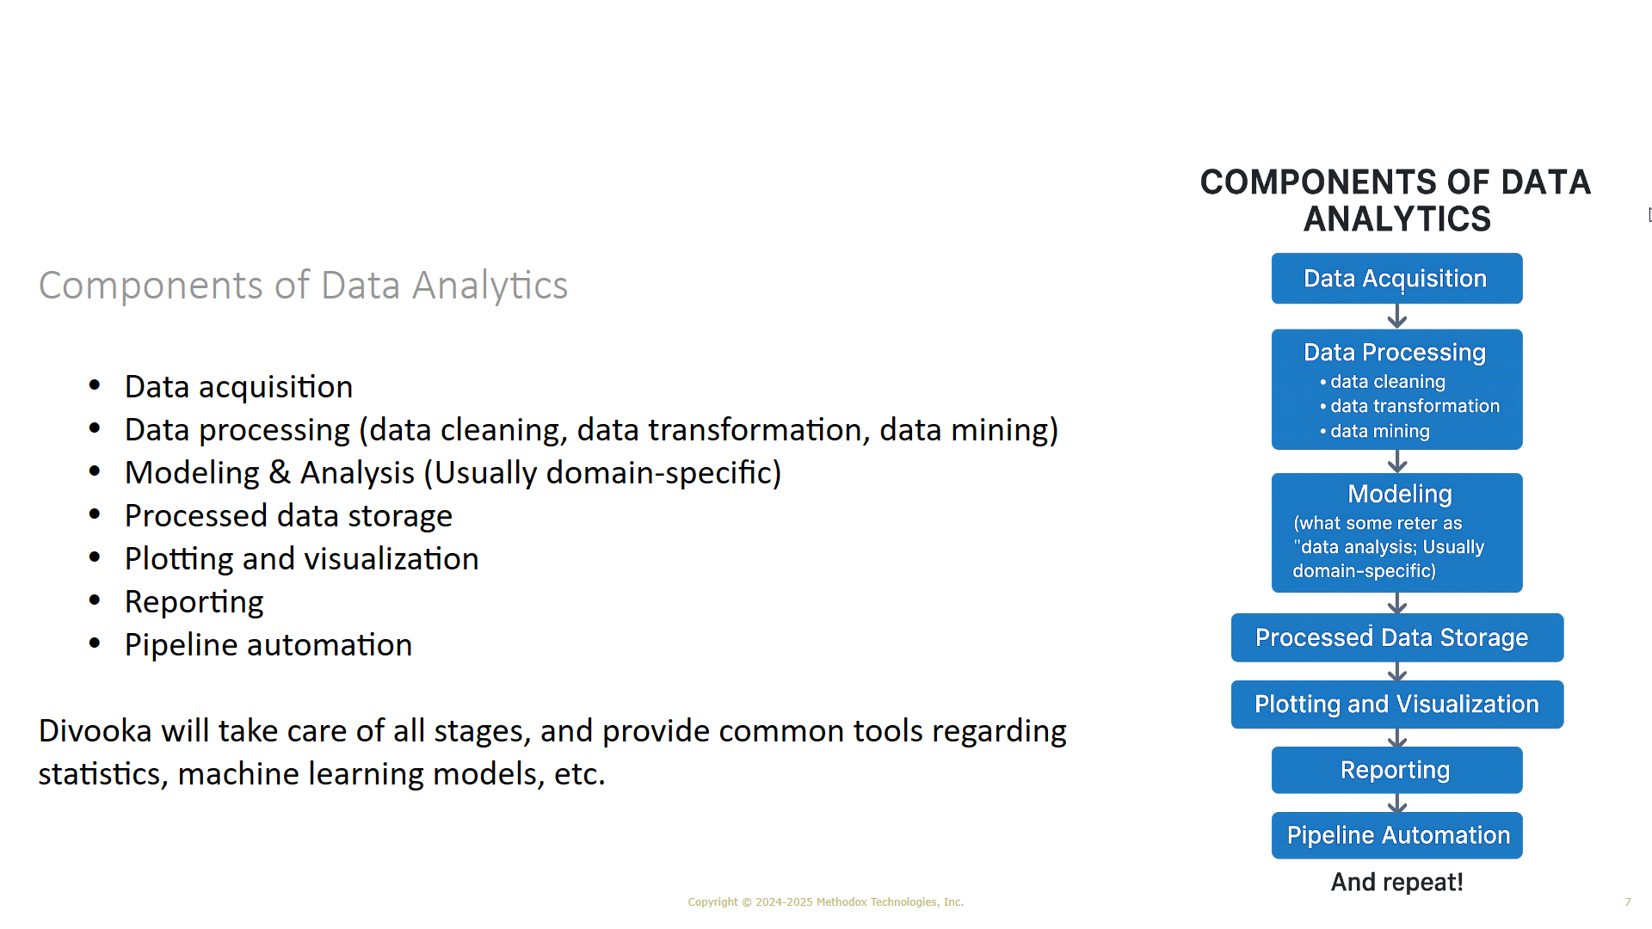Viewport: 1652px width, 929px height.
Task: Click the Pipeline Automation box
Action: point(1396,835)
